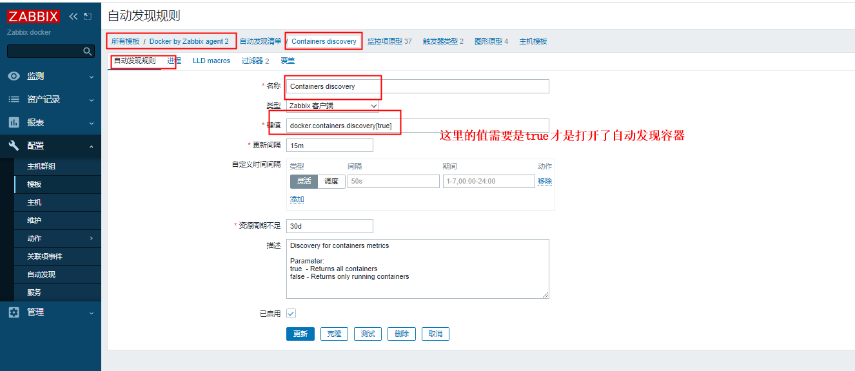The height and width of the screenshot is (371, 855).
Task: Click the 更新 button
Action: (300, 334)
